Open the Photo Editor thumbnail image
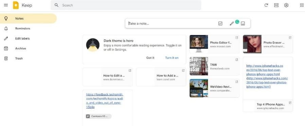Image resolution: width=305 pixels, height=126 pixels. [199, 44]
